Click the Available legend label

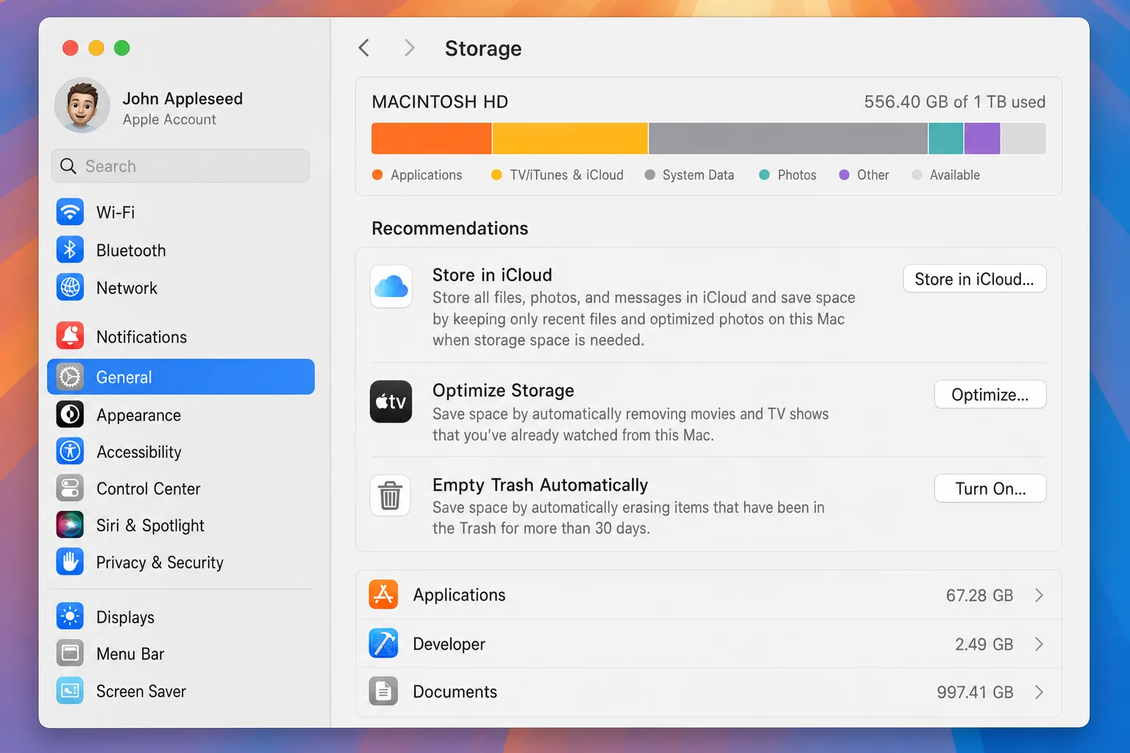coord(954,175)
